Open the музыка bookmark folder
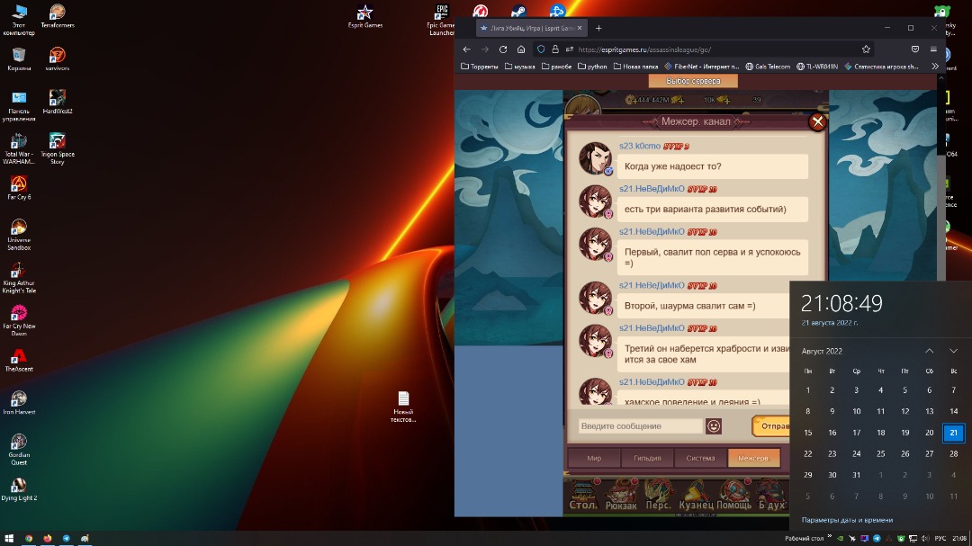 click(520, 67)
